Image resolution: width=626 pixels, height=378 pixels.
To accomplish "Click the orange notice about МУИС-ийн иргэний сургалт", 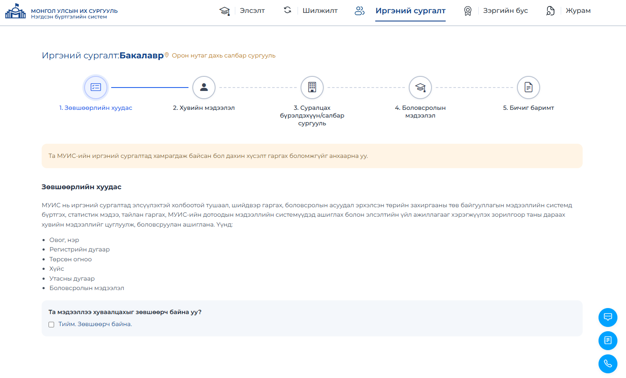I will 312,156.
